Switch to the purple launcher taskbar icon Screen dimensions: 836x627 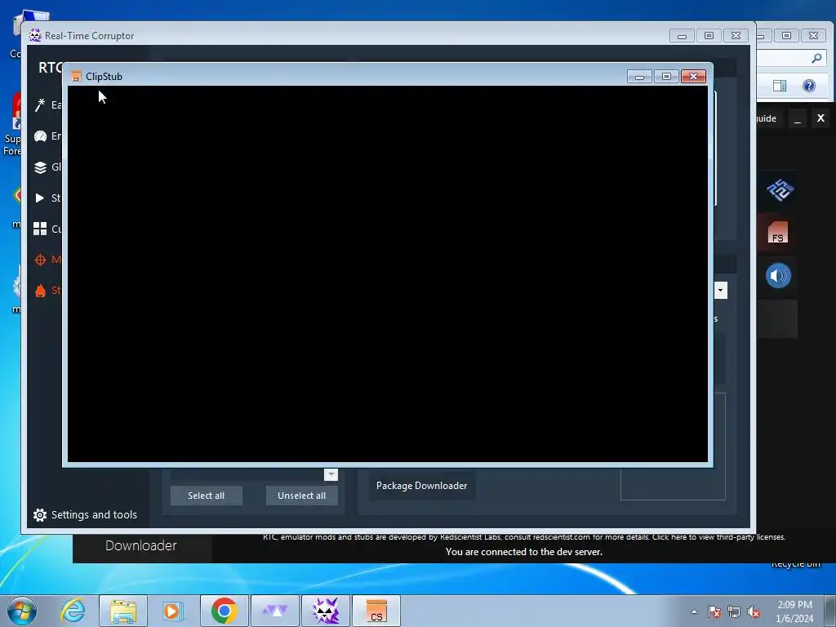point(274,611)
